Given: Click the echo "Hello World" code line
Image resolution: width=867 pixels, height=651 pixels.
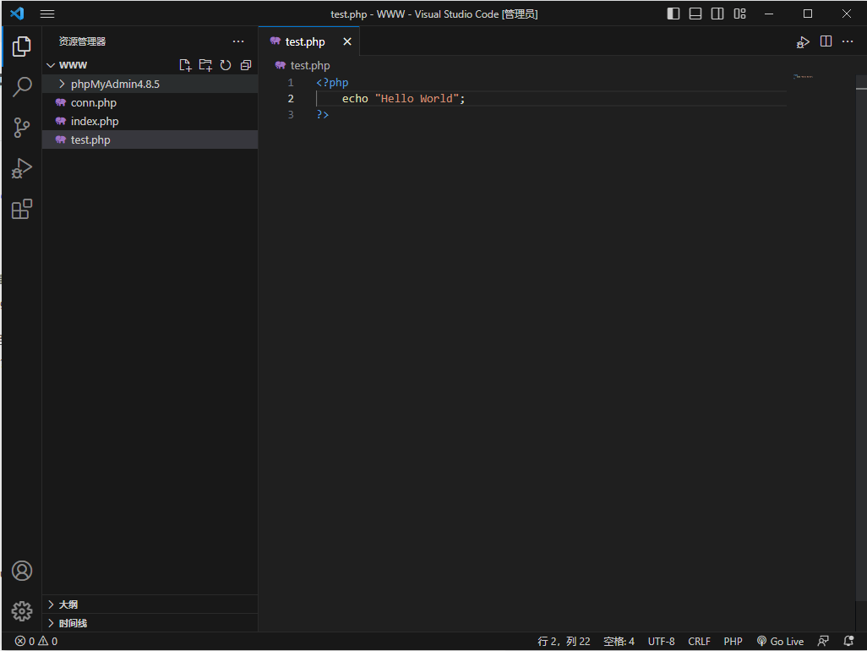Looking at the screenshot, I should click(404, 98).
